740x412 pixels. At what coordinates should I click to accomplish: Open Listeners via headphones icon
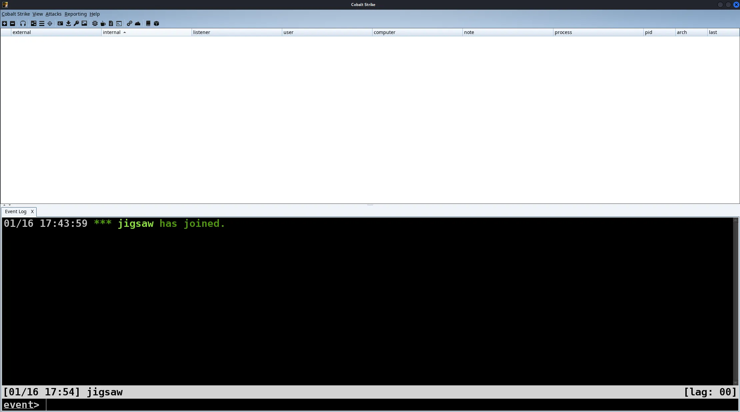(x=23, y=23)
